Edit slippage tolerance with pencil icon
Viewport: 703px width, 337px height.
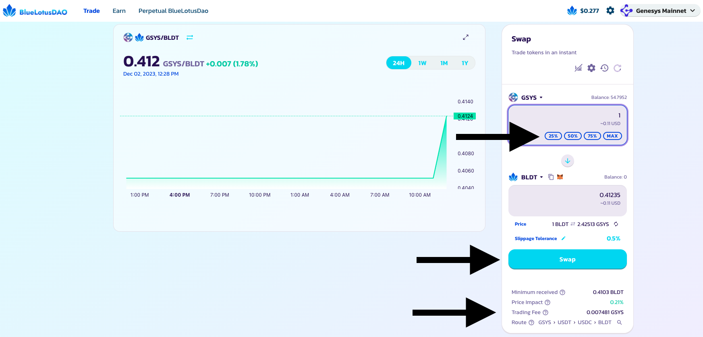tap(563, 238)
